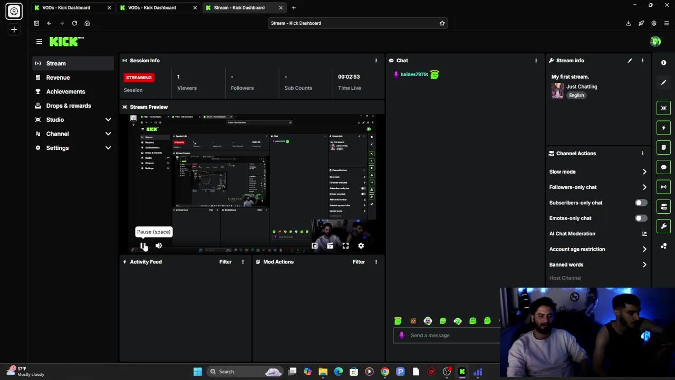The width and height of the screenshot is (675, 380).
Task: Click the edit pencil in right sidebar
Action: [x=664, y=82]
